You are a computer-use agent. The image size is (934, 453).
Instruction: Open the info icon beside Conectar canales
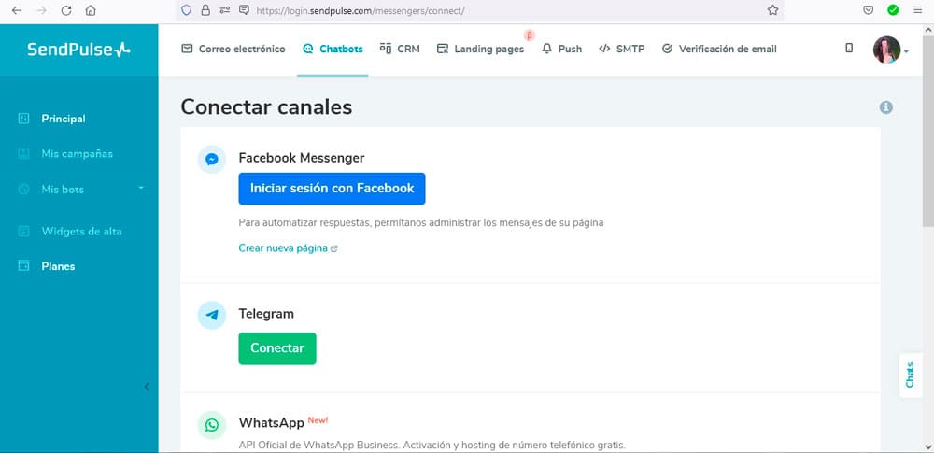(885, 107)
